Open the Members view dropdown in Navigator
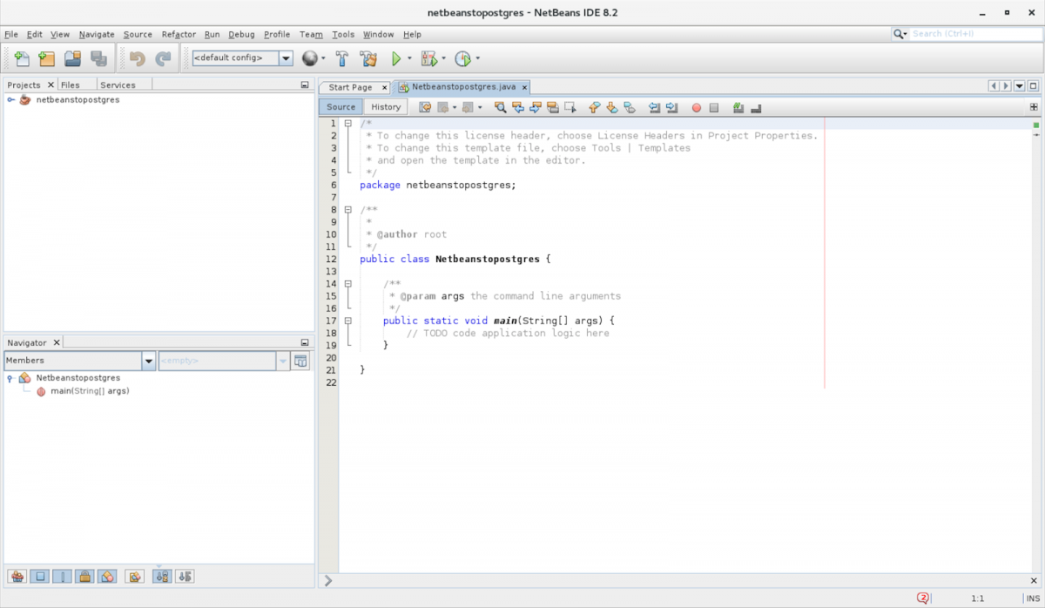 pos(149,361)
